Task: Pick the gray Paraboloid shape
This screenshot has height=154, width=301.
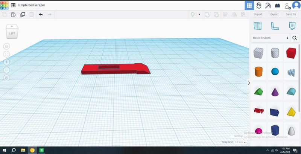Action: point(291,131)
